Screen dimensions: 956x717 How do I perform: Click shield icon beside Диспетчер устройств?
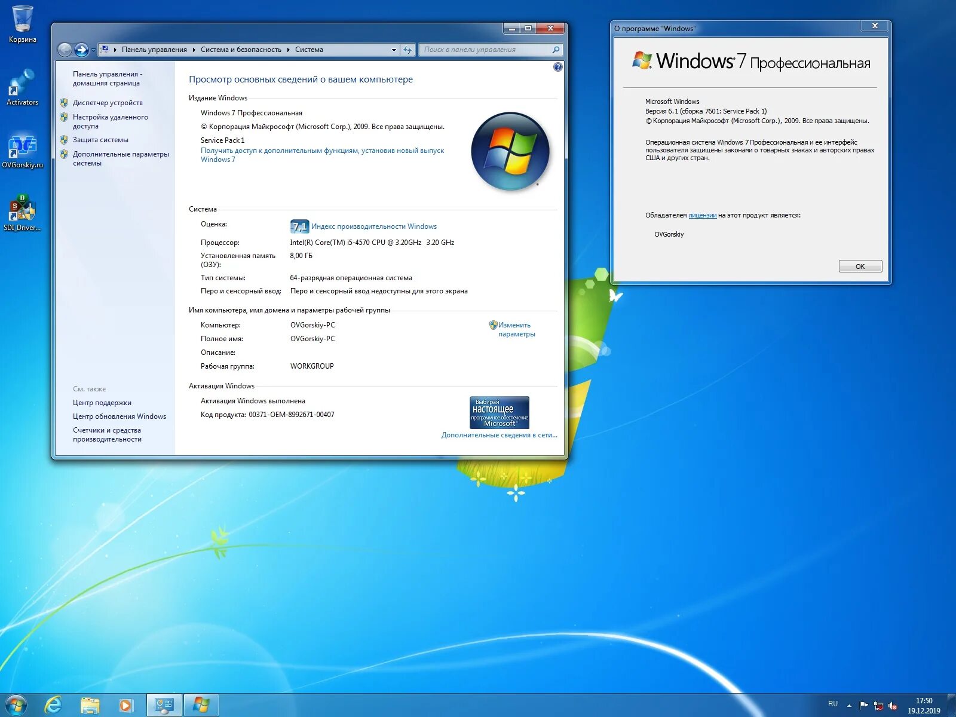64,103
